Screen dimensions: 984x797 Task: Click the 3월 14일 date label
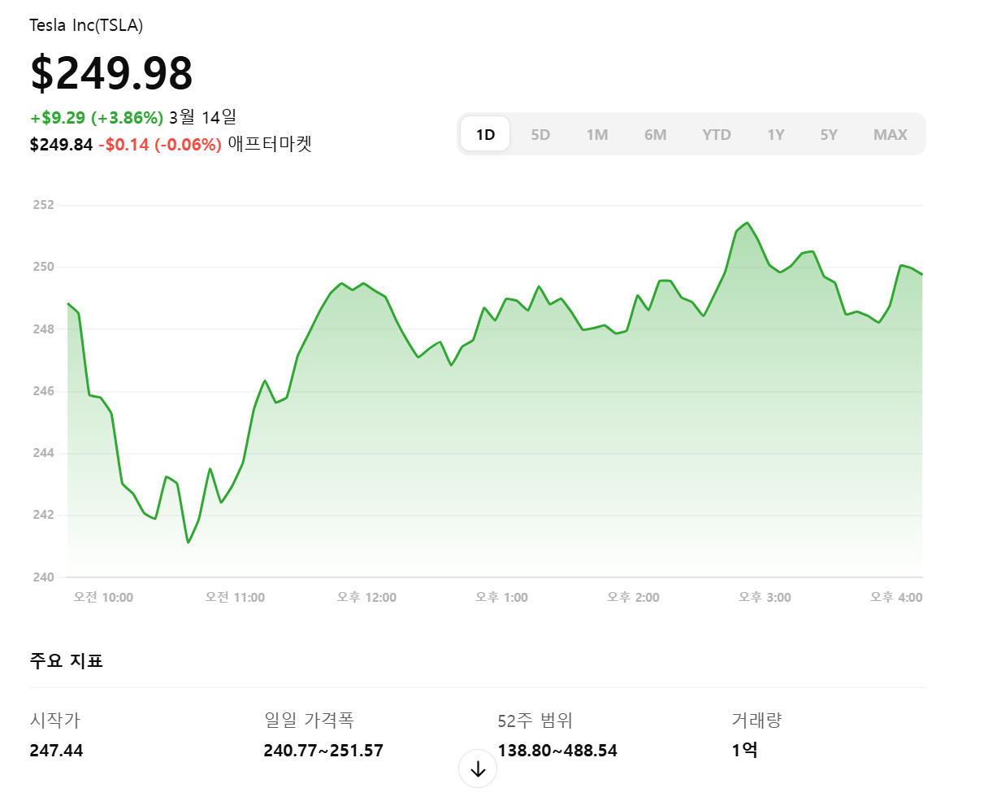pos(203,117)
